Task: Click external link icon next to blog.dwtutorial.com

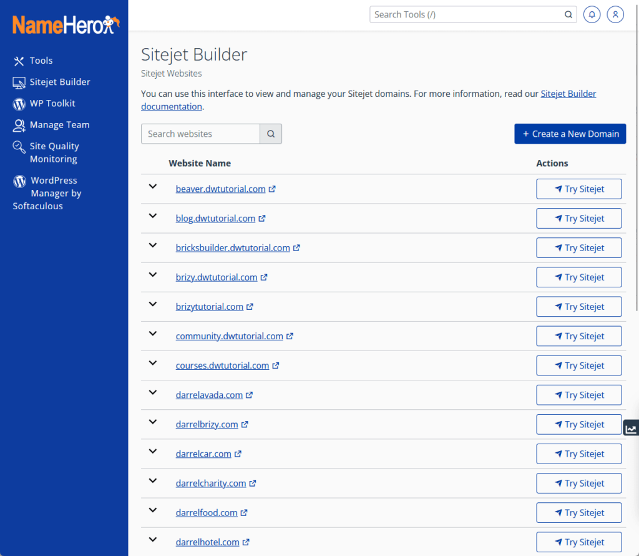Action: point(262,218)
